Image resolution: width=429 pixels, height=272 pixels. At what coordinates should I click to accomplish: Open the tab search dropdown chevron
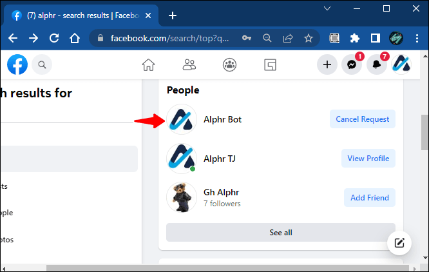tap(327, 8)
